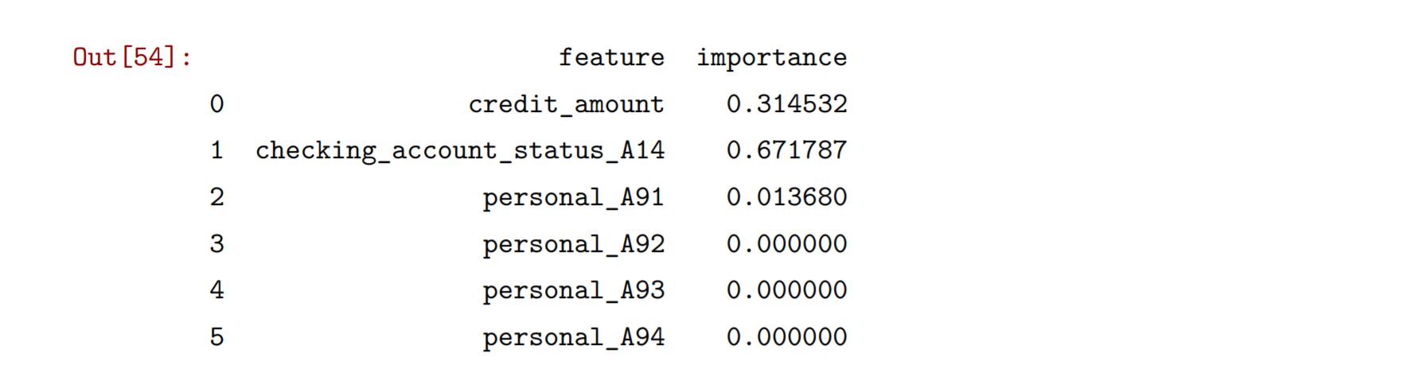Select the importance value for personal_A93

coord(786,290)
